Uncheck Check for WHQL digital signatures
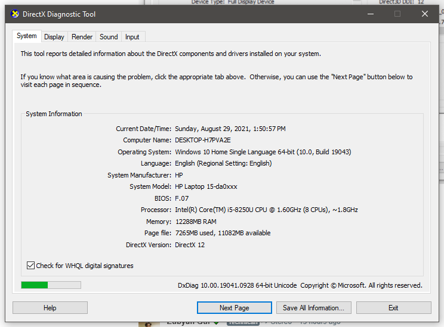444x327 pixels. 31,266
